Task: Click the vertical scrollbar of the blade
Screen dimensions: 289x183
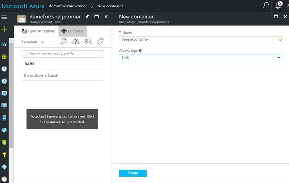Action: pyautogui.click(x=11, y=96)
